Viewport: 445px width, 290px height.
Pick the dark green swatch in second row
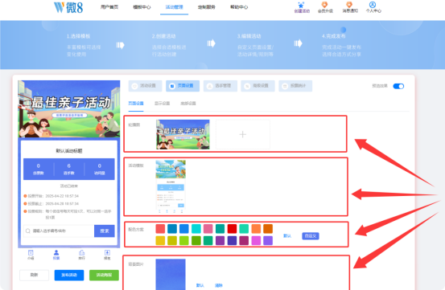pos(196,240)
